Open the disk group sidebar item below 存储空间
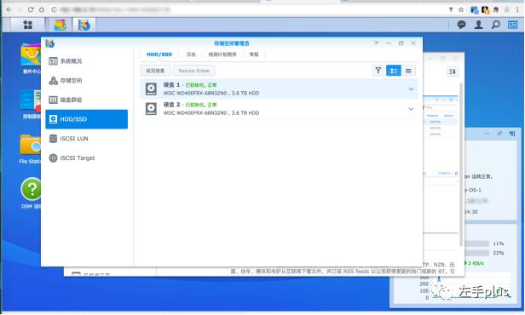Viewport: 525px width, 315px height. pyautogui.click(x=86, y=100)
